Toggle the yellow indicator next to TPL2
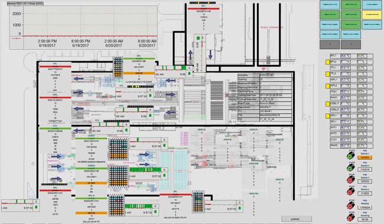The image size is (384, 224). point(328,74)
